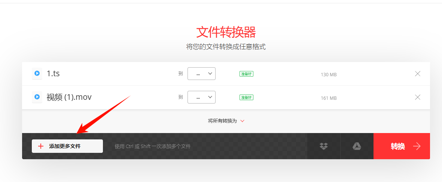442x182 pixels.
Task: Click the red chevron next to 将所有转换为
Action: point(242,121)
